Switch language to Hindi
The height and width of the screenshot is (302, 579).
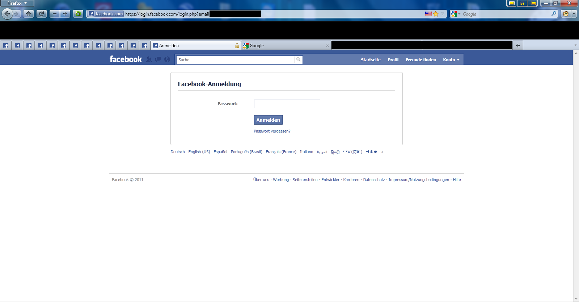point(335,152)
